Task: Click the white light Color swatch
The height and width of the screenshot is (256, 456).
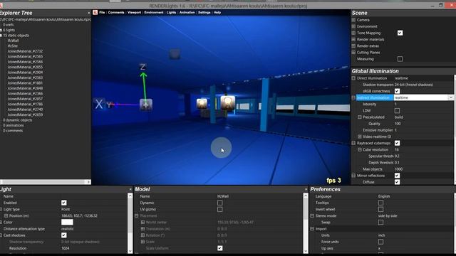Action: click(x=67, y=222)
